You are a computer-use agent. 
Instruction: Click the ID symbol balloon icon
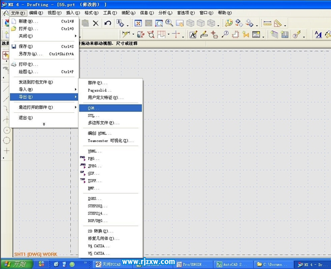(x=225, y=34)
